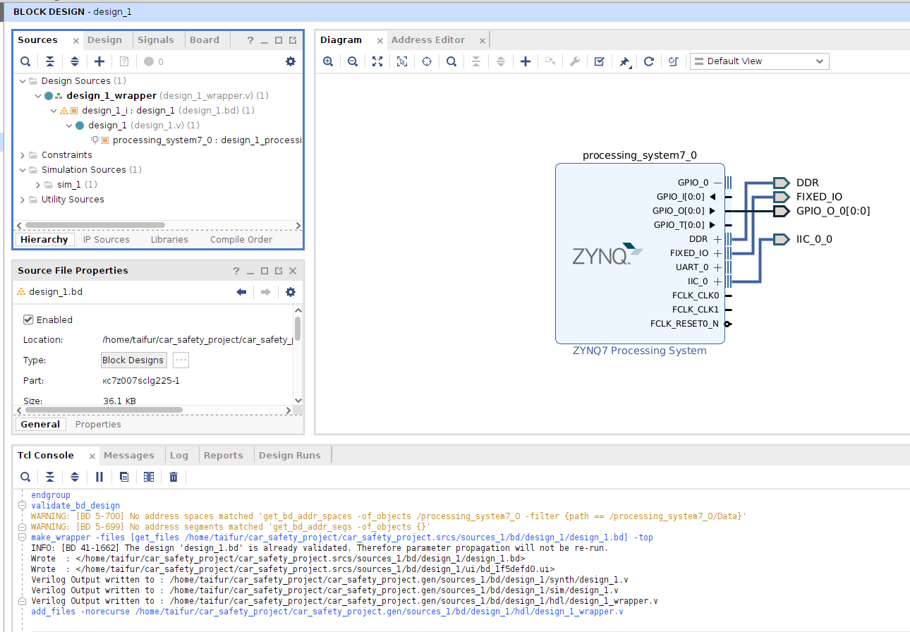The image size is (910, 632).
Task: Switch to the Signals tab
Action: point(156,40)
